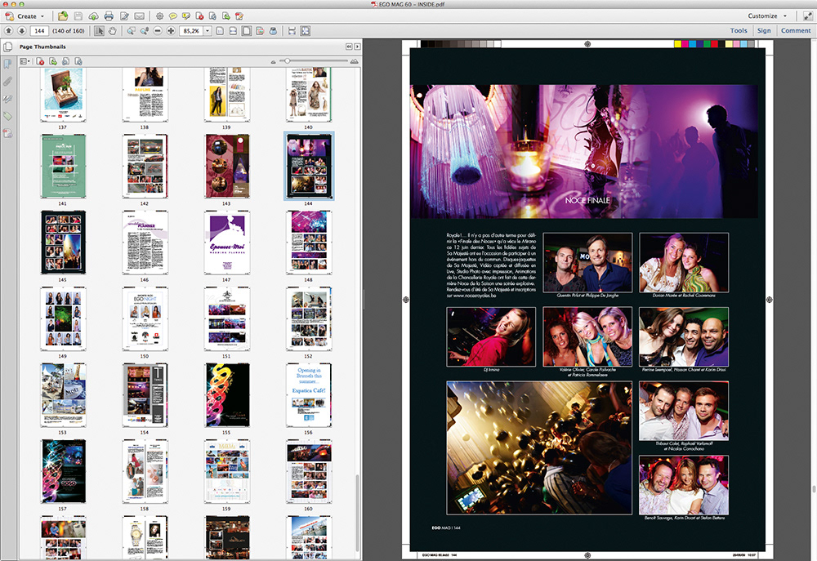Screen dimensions: 817x561
Task: Open the Create PDF menu
Action: (25, 16)
